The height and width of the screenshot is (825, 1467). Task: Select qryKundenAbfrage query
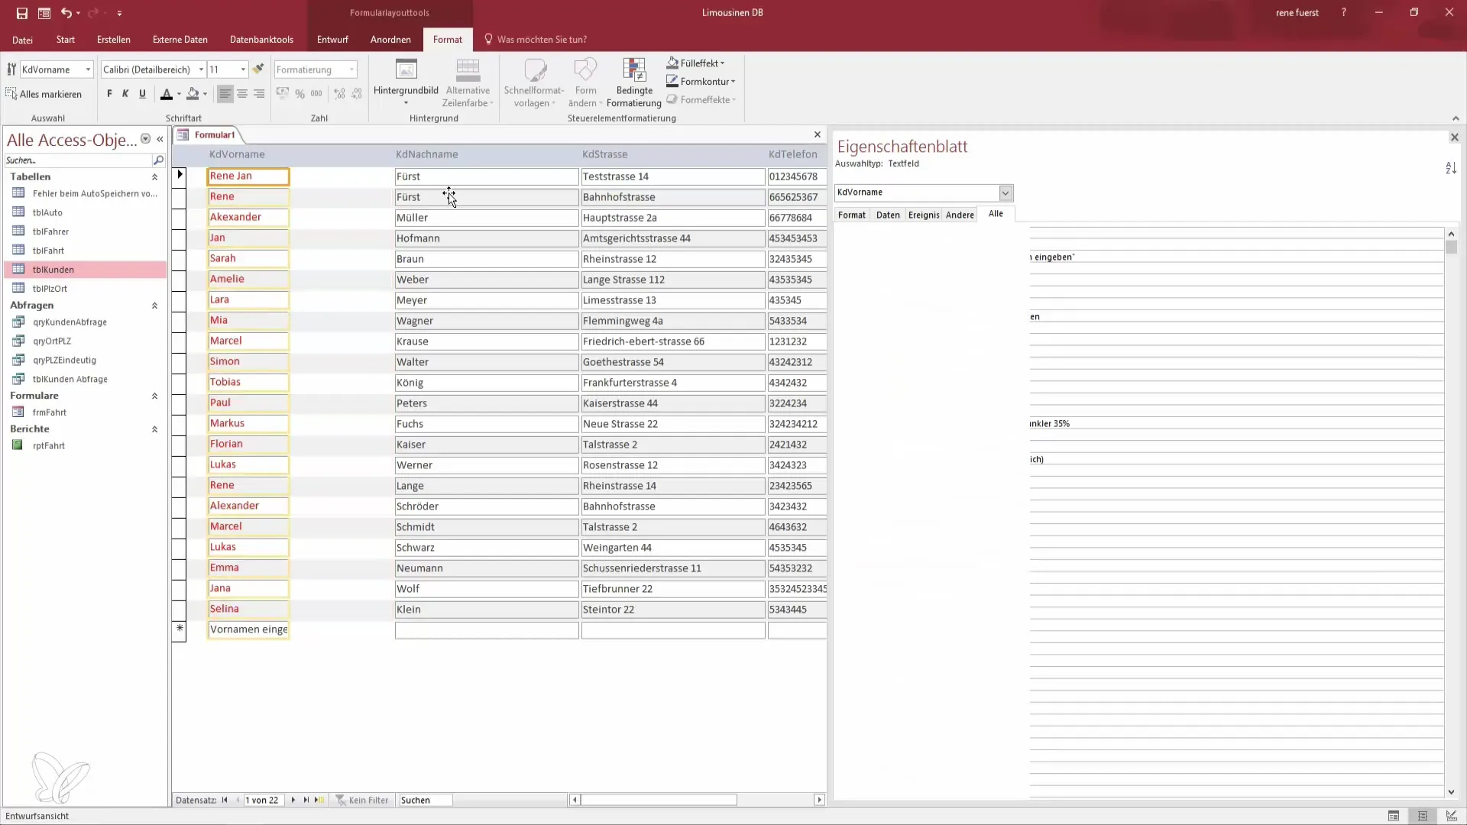[x=70, y=322]
